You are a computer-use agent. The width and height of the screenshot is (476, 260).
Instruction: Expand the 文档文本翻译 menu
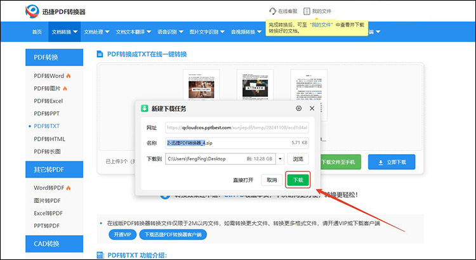[x=133, y=32]
